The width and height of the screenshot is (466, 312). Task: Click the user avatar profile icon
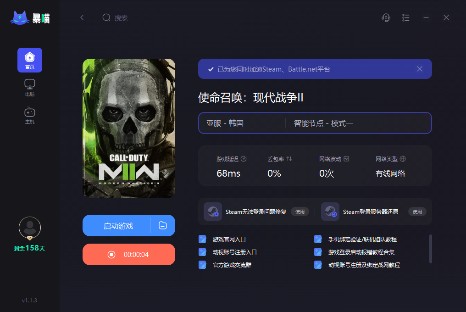pos(30,228)
